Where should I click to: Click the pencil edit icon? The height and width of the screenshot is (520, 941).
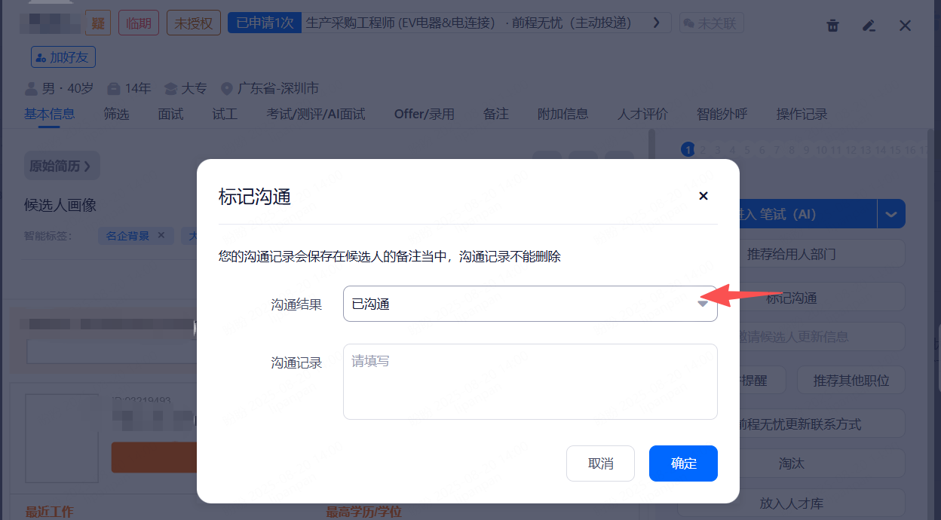click(869, 26)
